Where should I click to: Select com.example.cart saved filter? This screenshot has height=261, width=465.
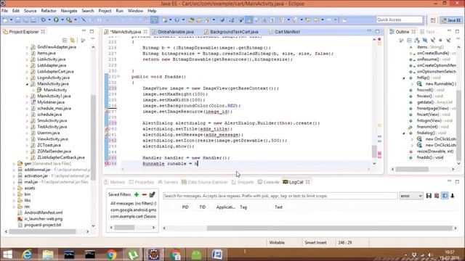coord(133,216)
